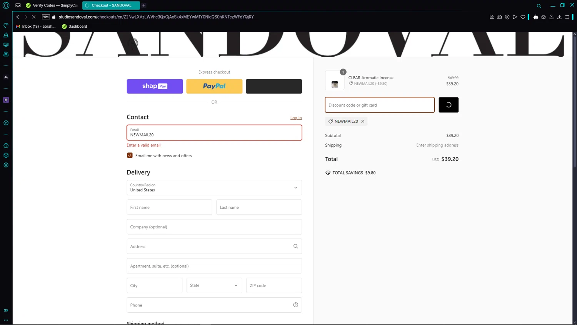Open the profile person icon in toolbar
This screenshot has height=325, width=577.
click(x=551, y=17)
